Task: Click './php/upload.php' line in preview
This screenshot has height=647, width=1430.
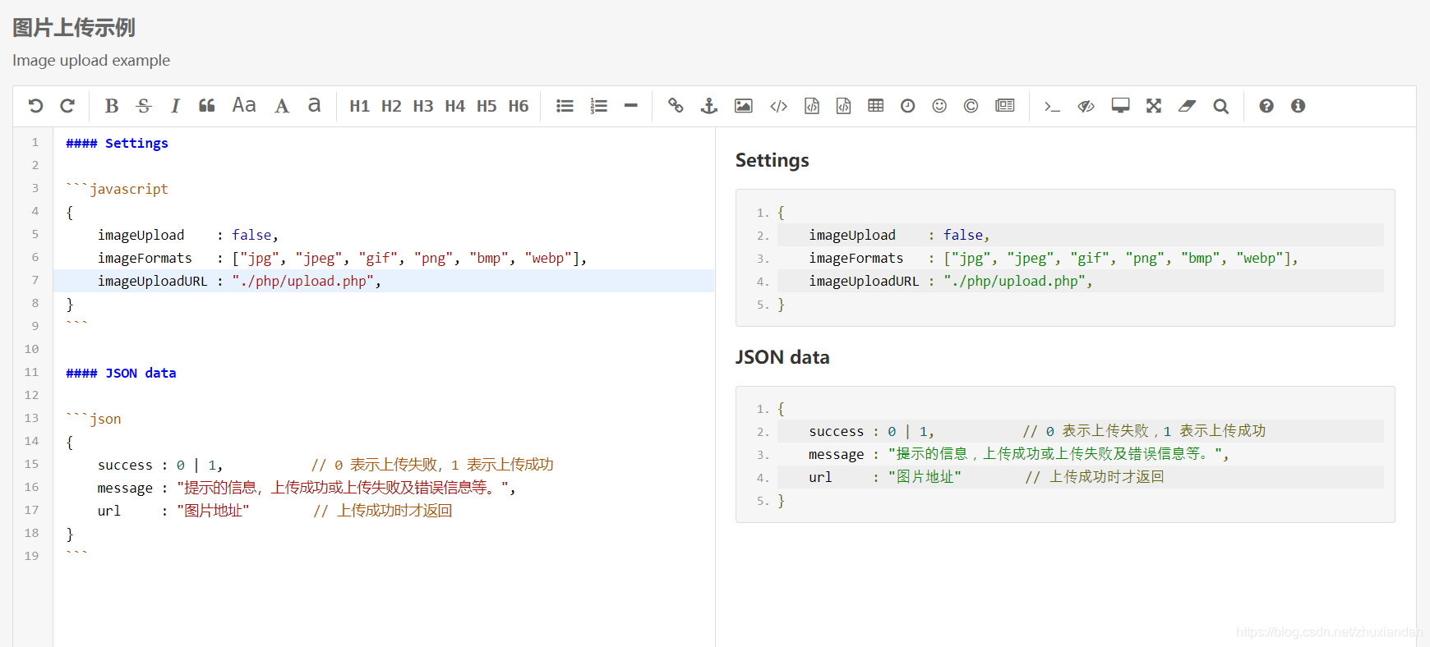Action: [x=1080, y=281]
